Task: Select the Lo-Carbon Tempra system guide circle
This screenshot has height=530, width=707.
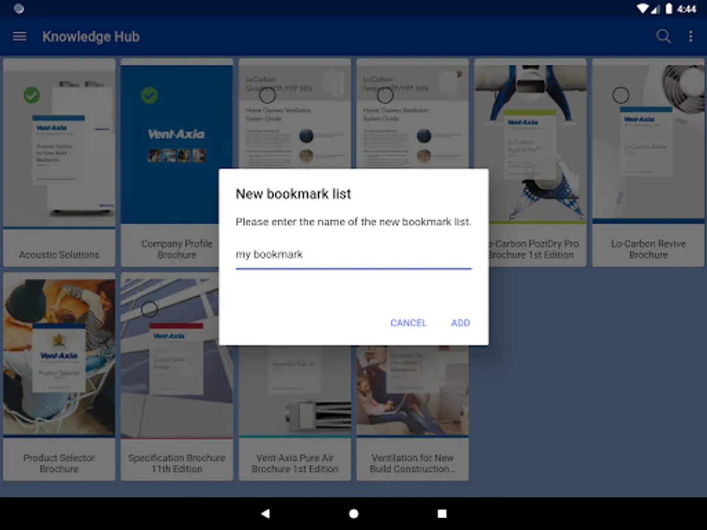Action: coord(385,95)
